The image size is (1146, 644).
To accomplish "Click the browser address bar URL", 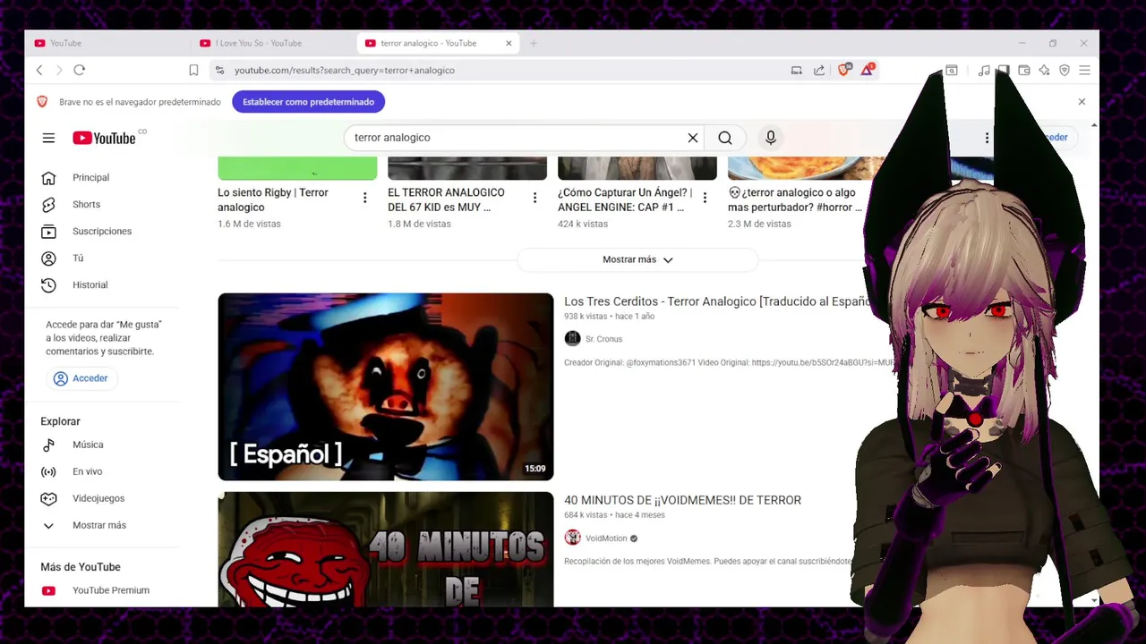I will coord(345,70).
